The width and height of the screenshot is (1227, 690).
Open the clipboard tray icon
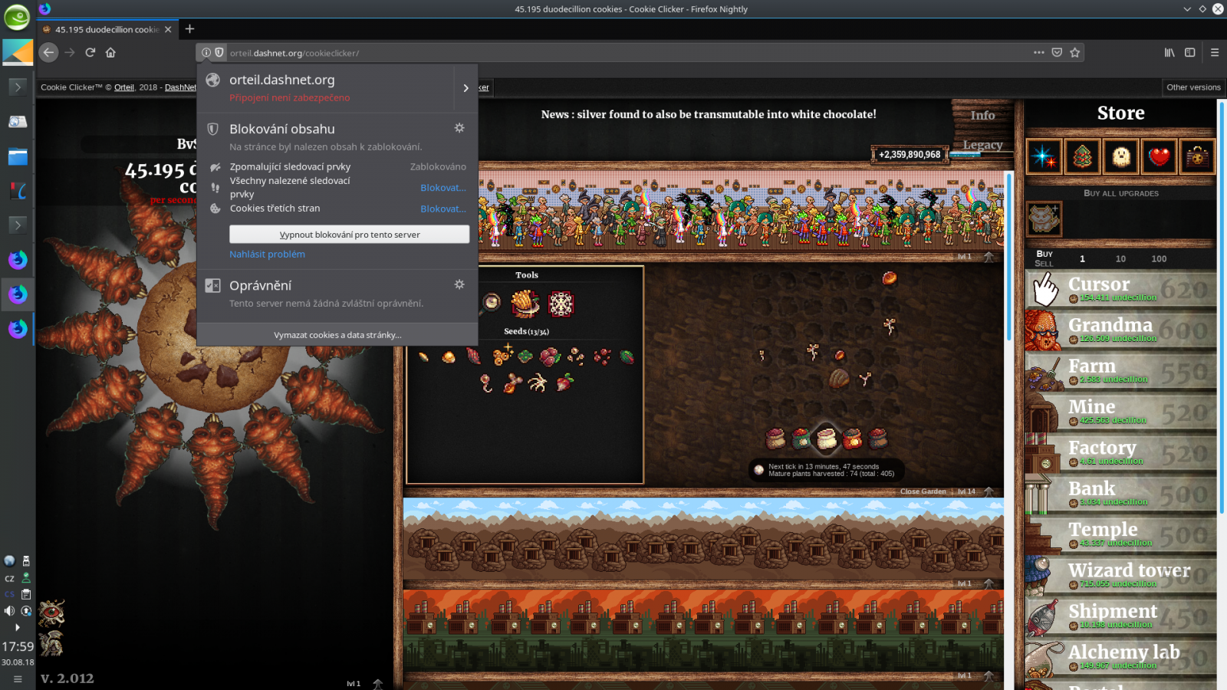[26, 594]
